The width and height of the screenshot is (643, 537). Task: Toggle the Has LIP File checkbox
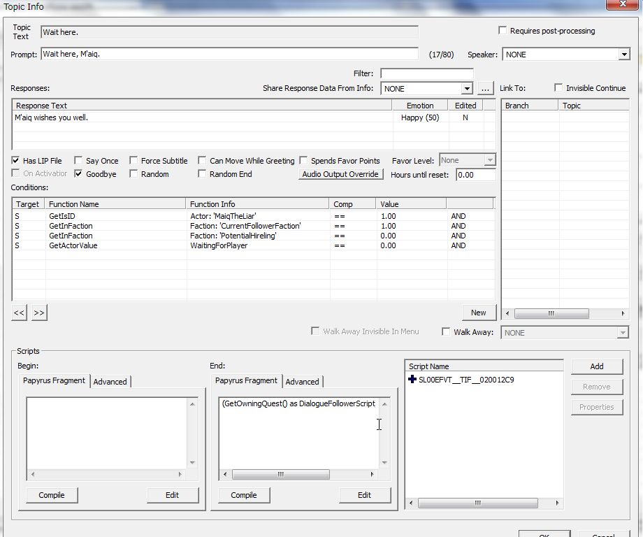tap(15, 160)
